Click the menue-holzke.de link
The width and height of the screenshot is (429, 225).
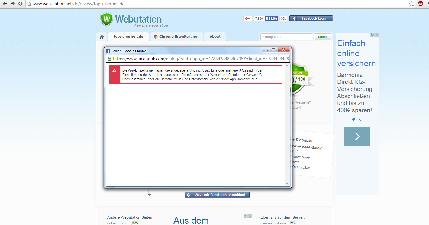click(273, 223)
